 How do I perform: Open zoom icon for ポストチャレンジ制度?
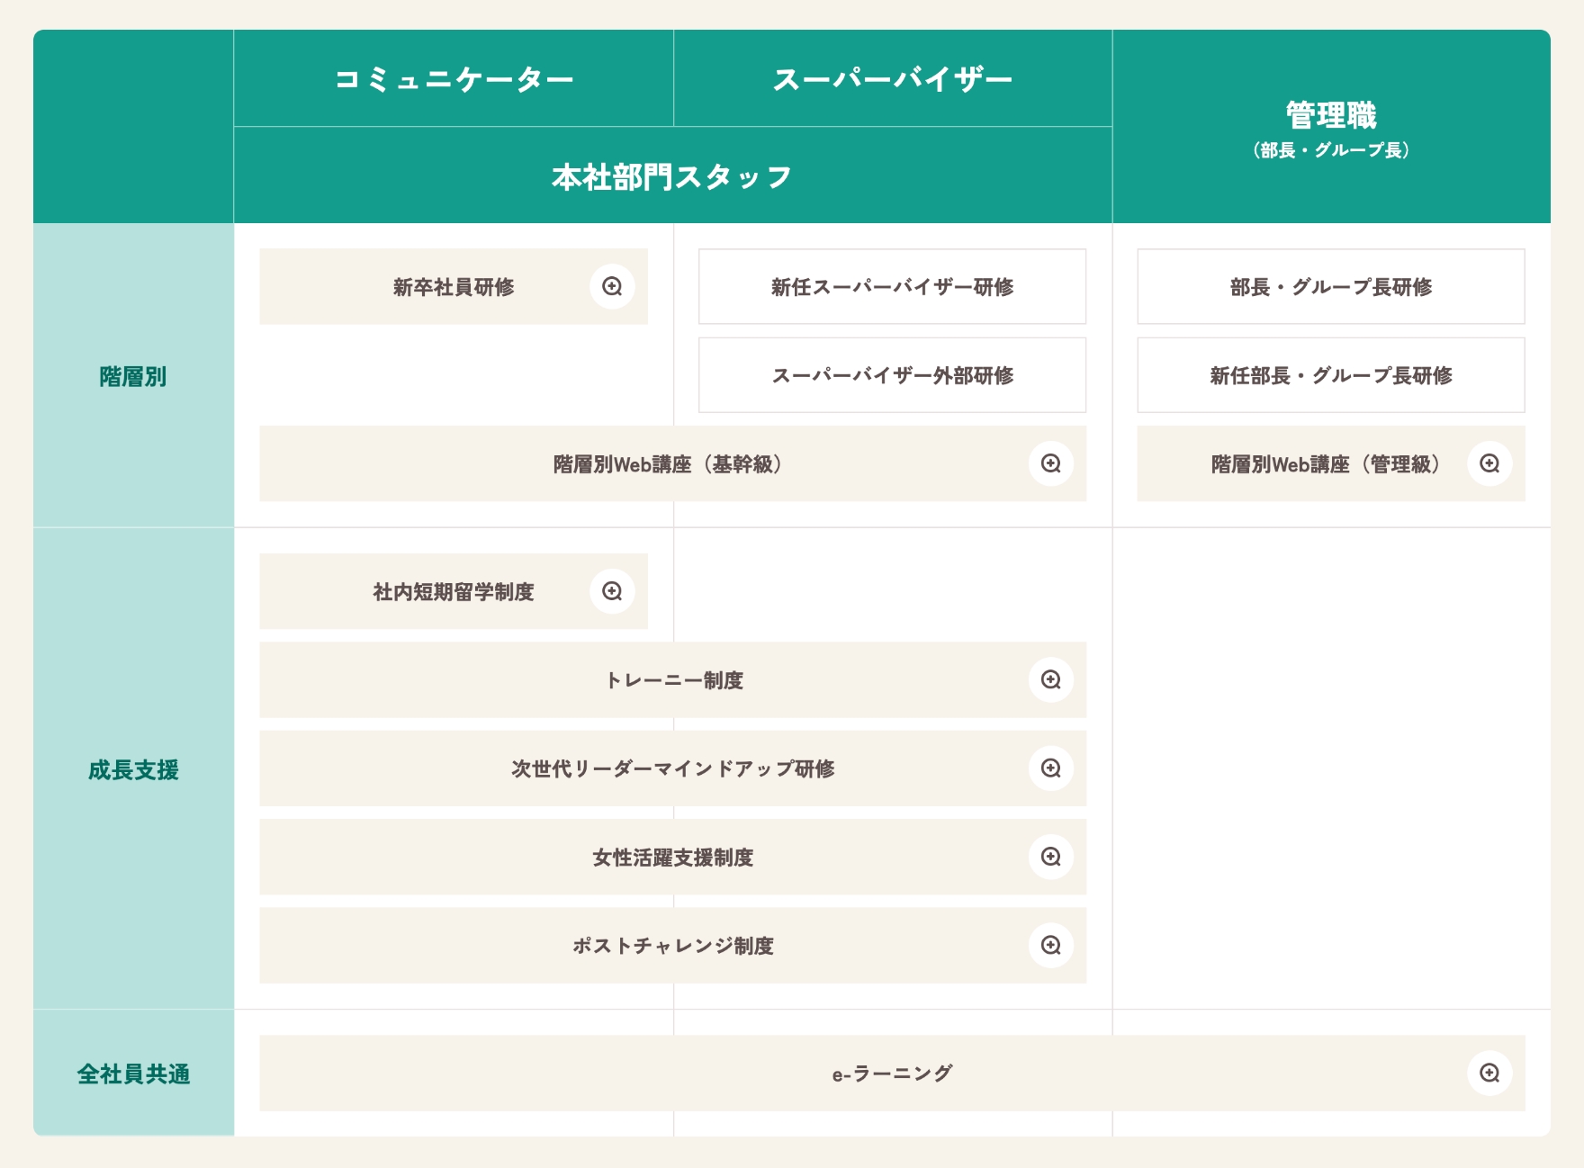pos(1050,946)
